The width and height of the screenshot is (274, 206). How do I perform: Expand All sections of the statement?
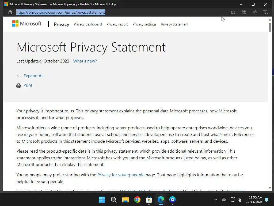[x=33, y=76]
